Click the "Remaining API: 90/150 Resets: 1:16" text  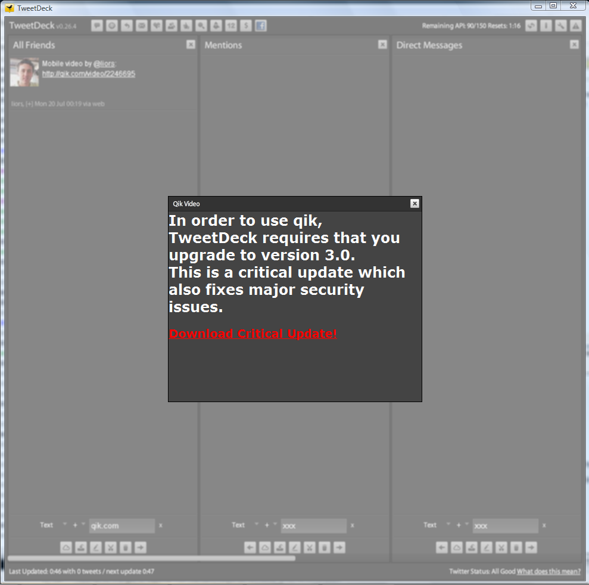pos(471,26)
